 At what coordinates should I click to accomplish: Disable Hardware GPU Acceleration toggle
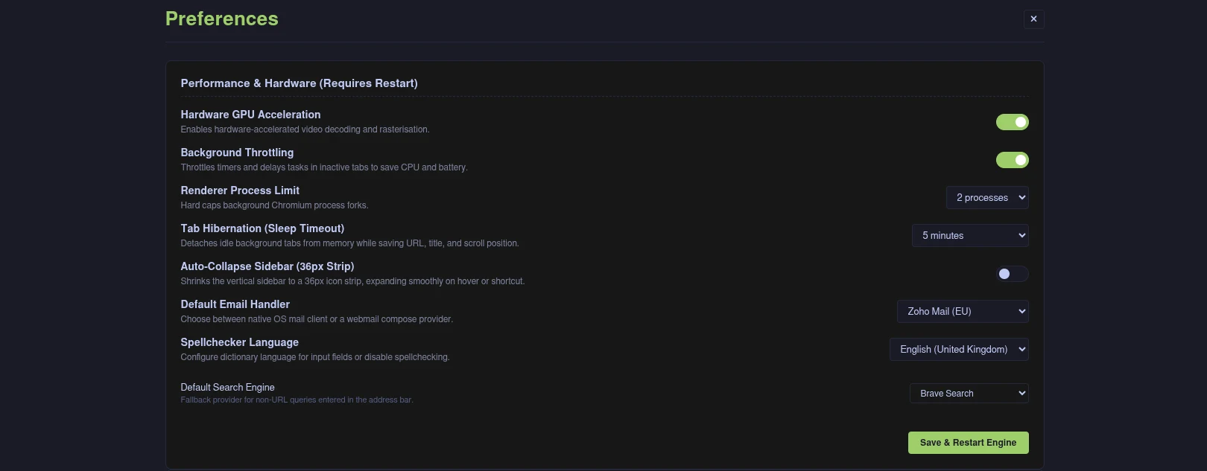[x=1012, y=122]
